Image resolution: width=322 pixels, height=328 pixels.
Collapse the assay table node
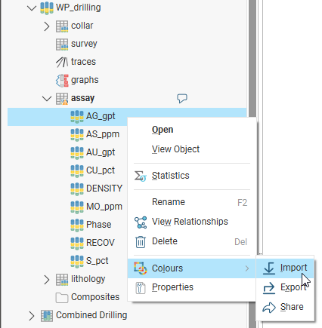[x=47, y=98]
